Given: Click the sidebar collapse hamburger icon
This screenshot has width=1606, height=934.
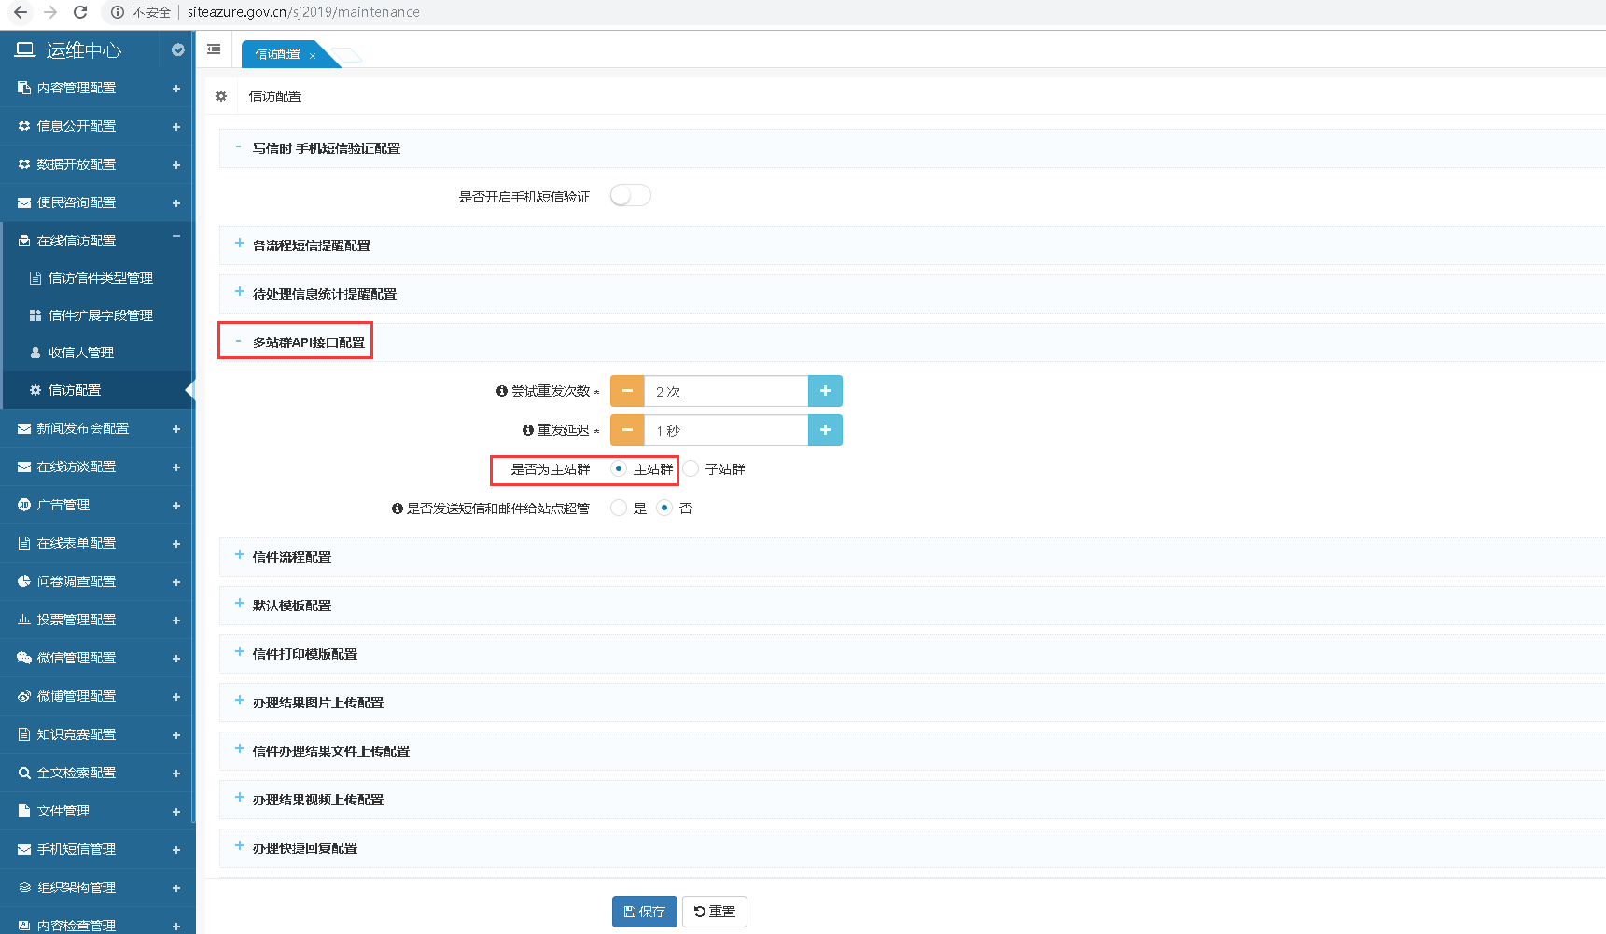Looking at the screenshot, I should pos(214,49).
